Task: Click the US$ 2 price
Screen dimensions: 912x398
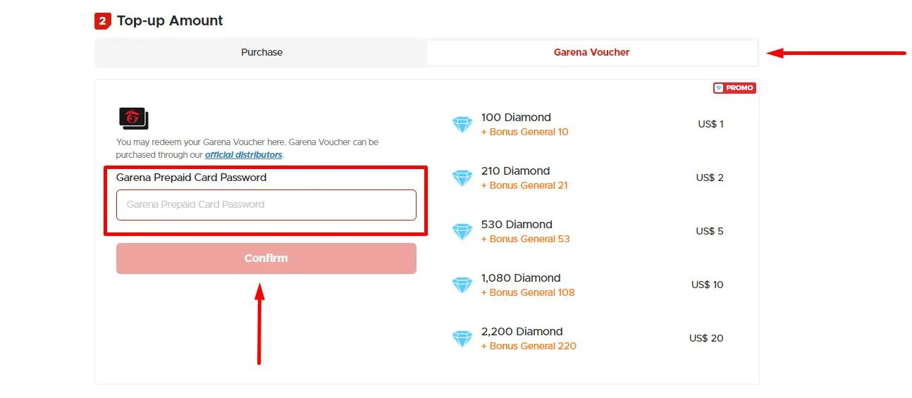Action: [x=710, y=178]
